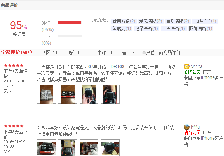Click first review's five-star rating
This screenshot has height=156, width=224.
point(14,65)
